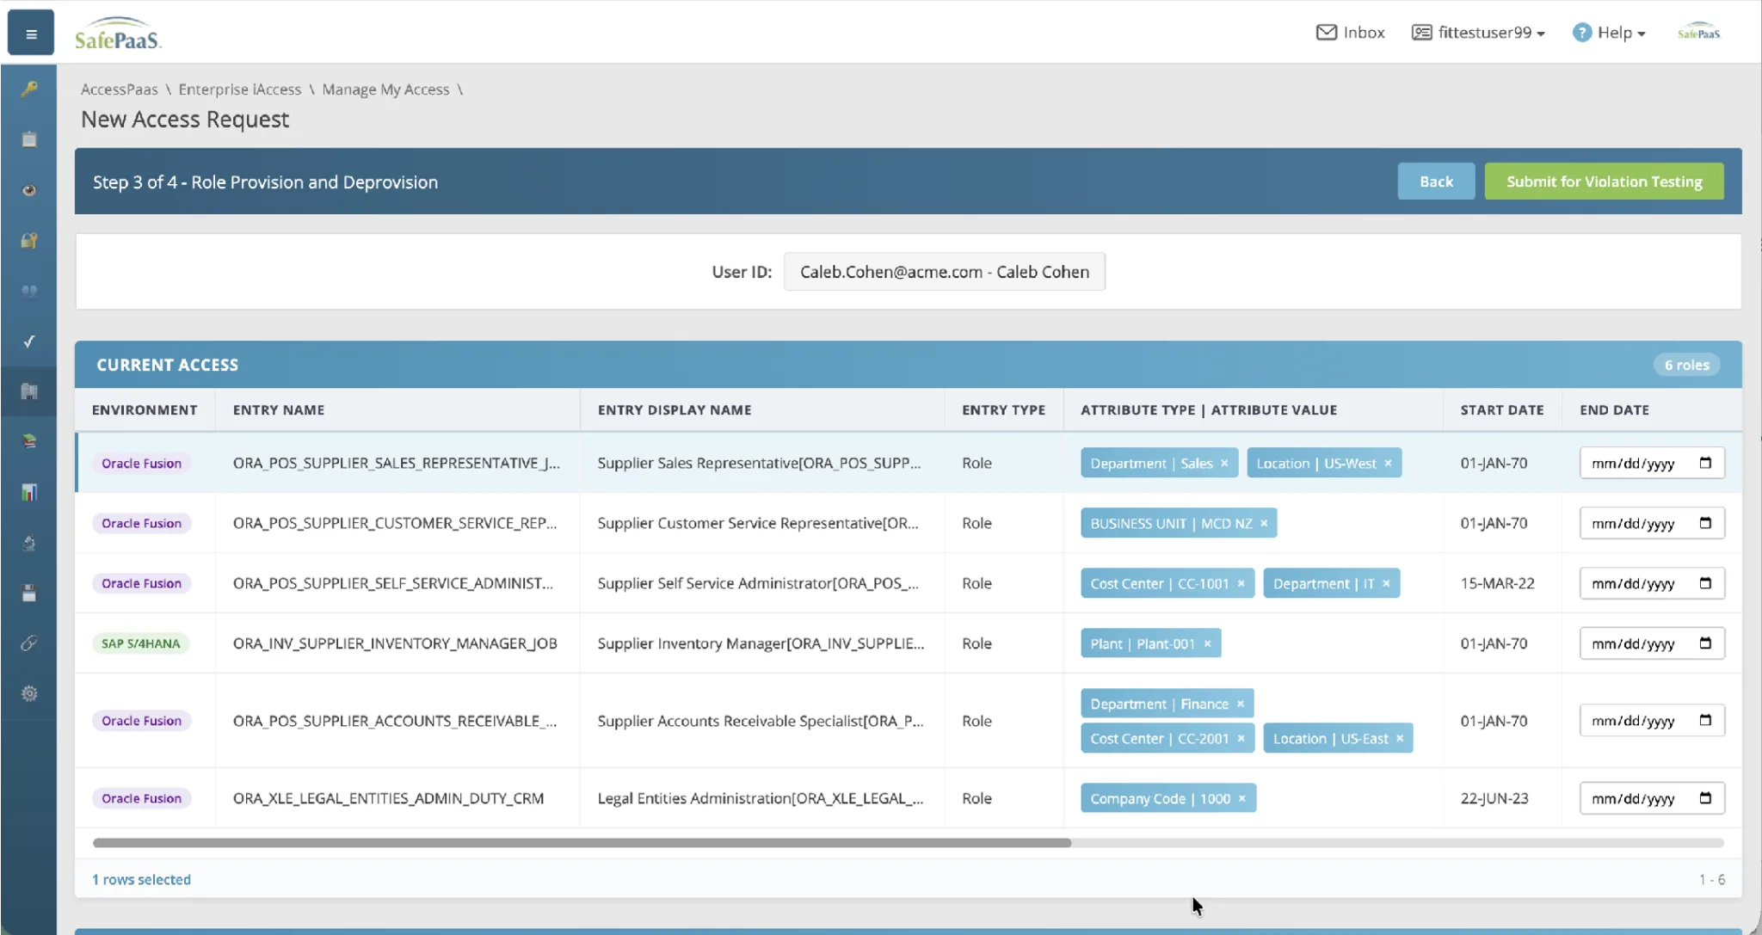
Task: Remove the Plant Plant-001 tag
Action: click(1207, 643)
